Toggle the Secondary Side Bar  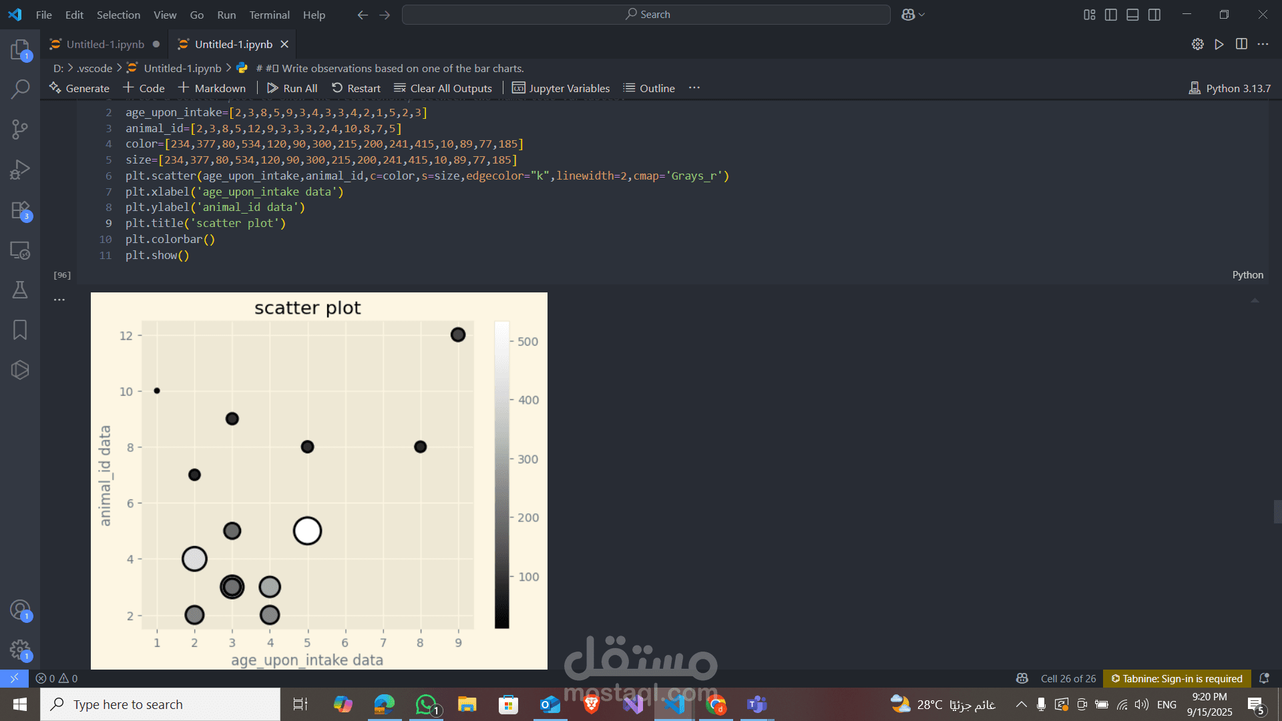point(1154,15)
